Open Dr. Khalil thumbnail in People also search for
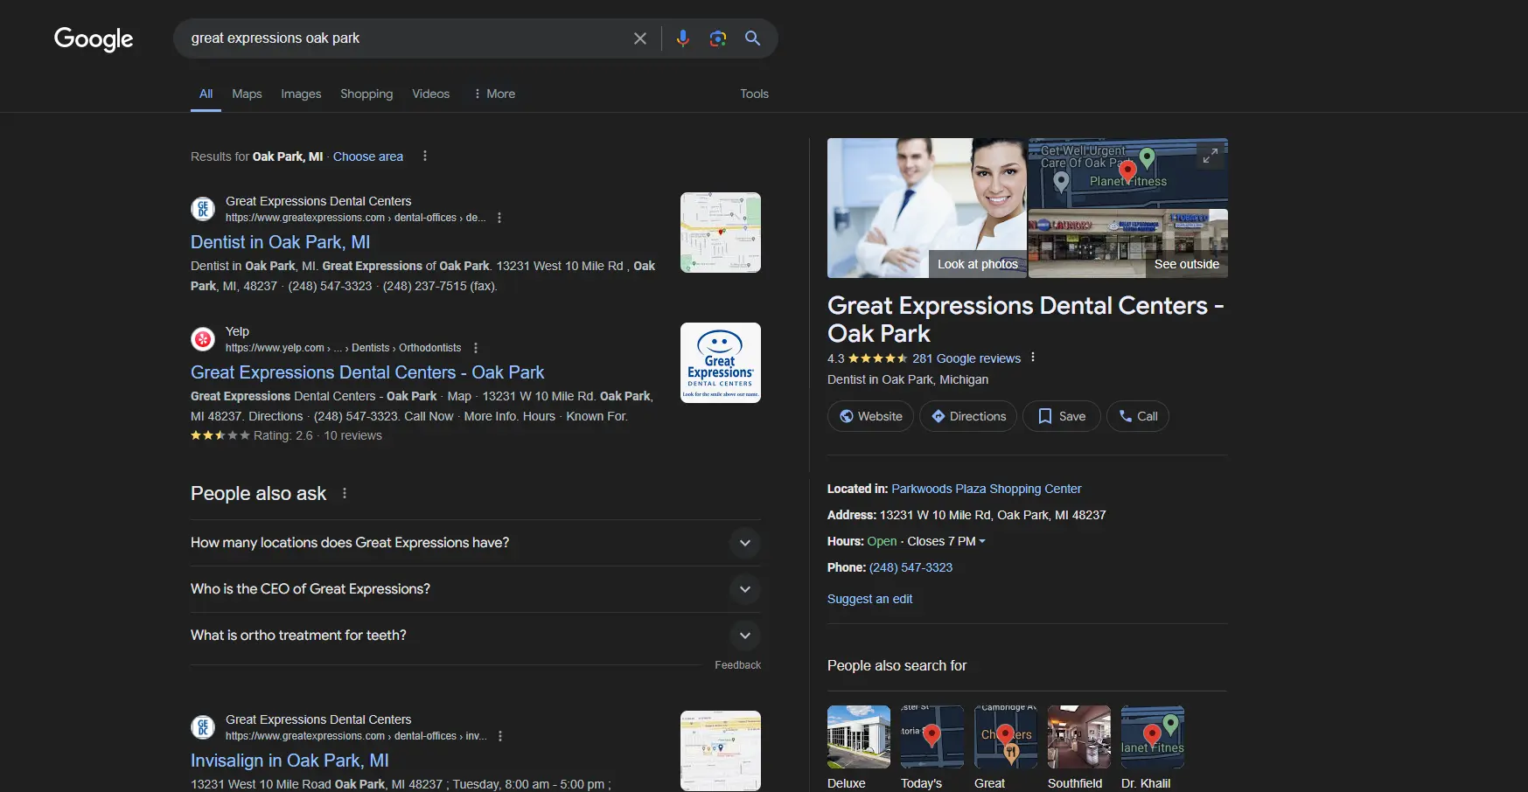This screenshot has height=792, width=1528. [1153, 737]
